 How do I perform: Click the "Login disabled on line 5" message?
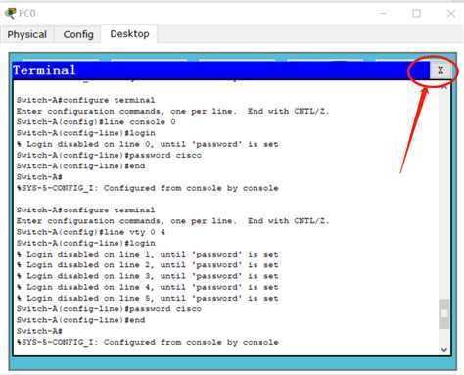(x=148, y=298)
